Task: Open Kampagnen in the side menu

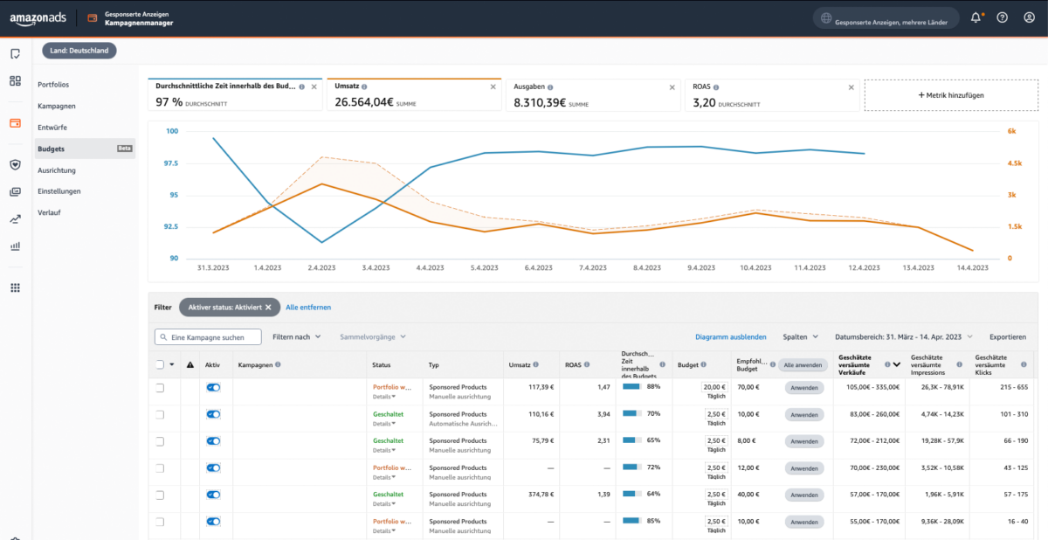Action: click(x=56, y=106)
